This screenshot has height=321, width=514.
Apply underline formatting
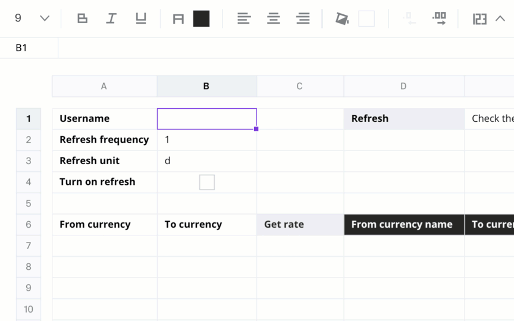pyautogui.click(x=141, y=18)
